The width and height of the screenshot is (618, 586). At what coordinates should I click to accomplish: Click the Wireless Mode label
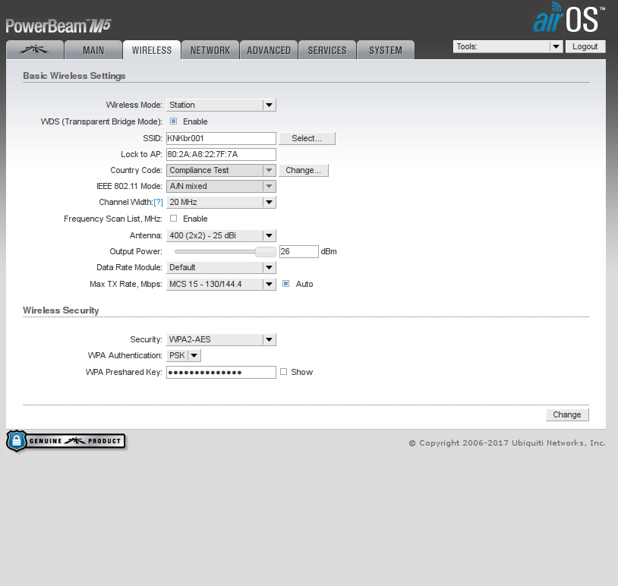coord(134,105)
